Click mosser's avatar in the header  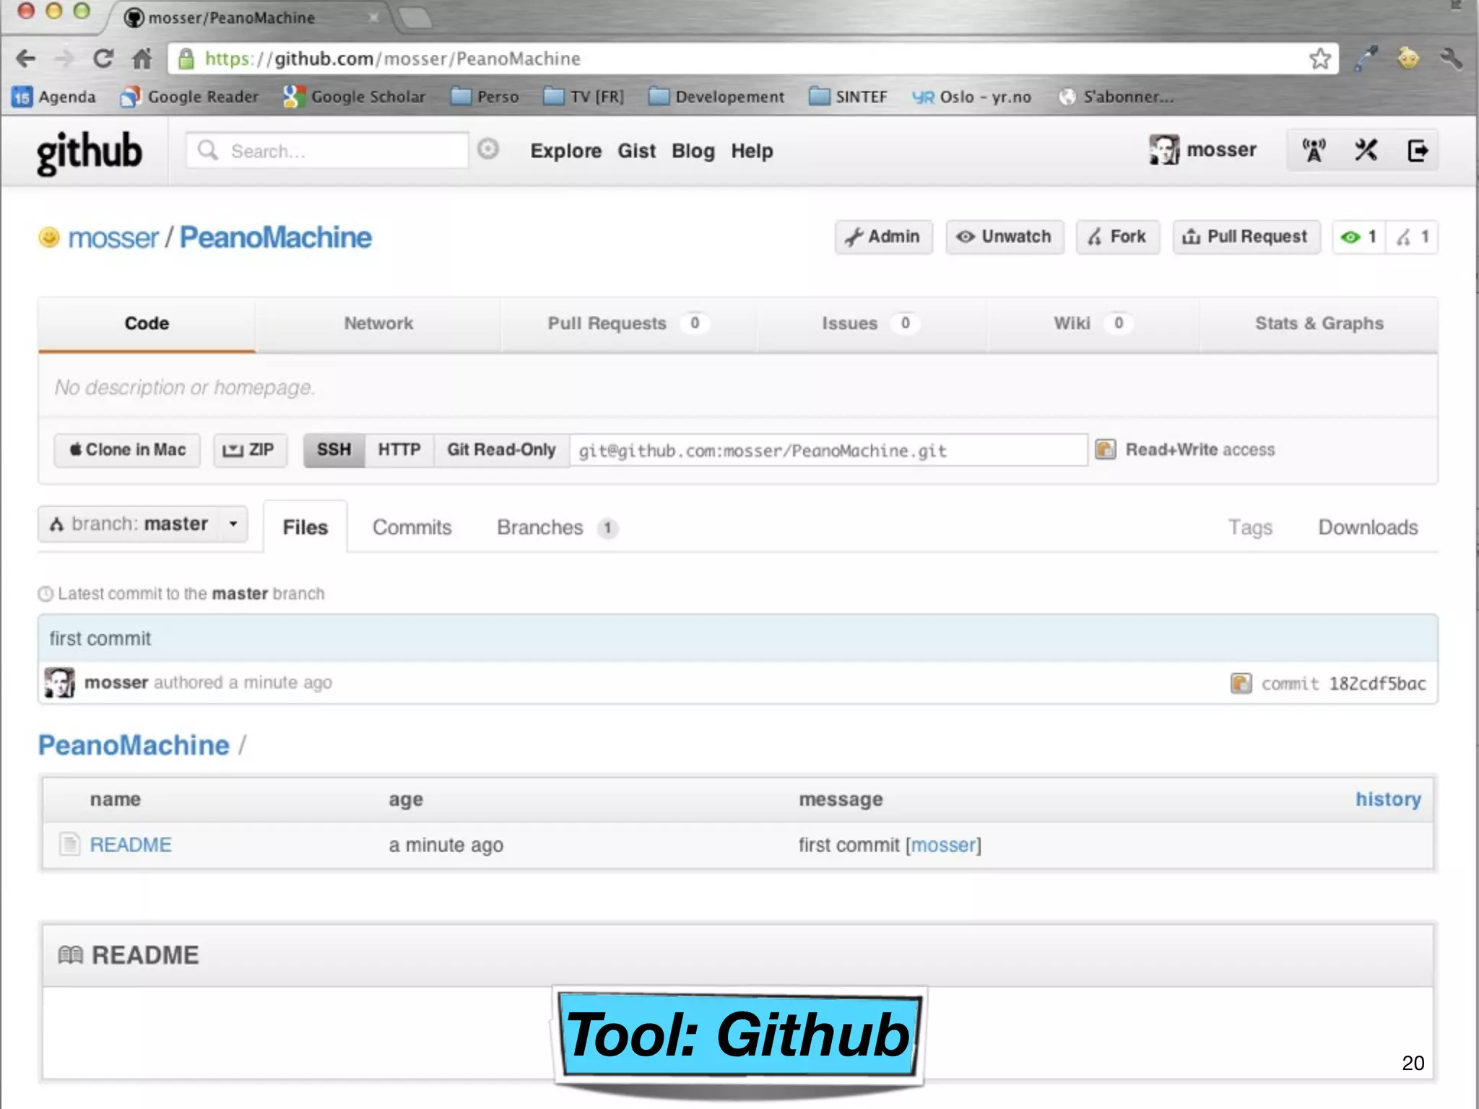1164,150
